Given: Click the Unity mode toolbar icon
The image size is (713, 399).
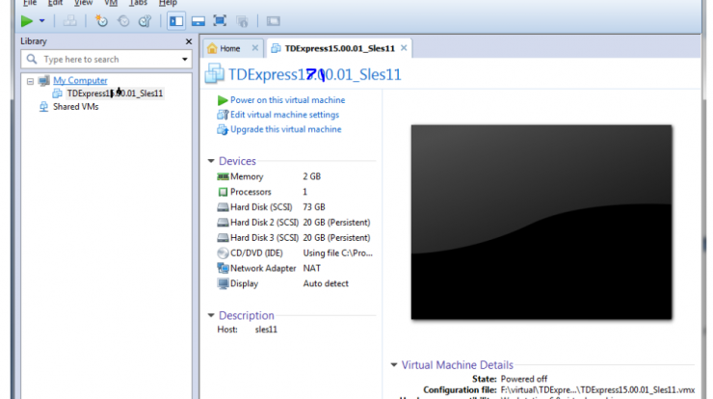Looking at the screenshot, I should (x=243, y=21).
